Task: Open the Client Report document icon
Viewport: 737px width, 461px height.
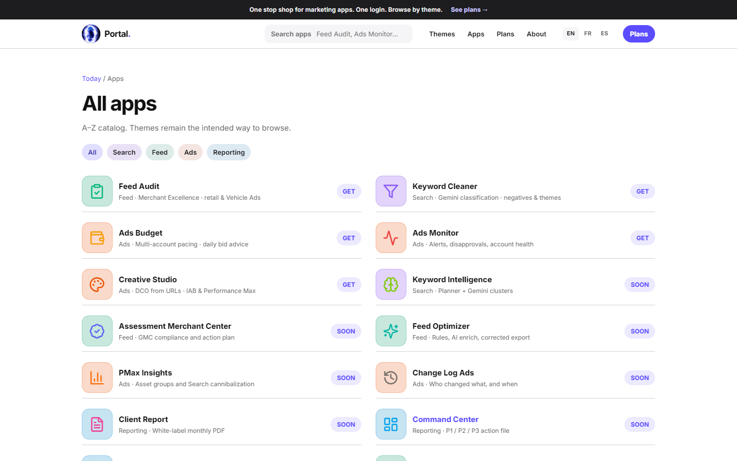Action: pos(97,424)
